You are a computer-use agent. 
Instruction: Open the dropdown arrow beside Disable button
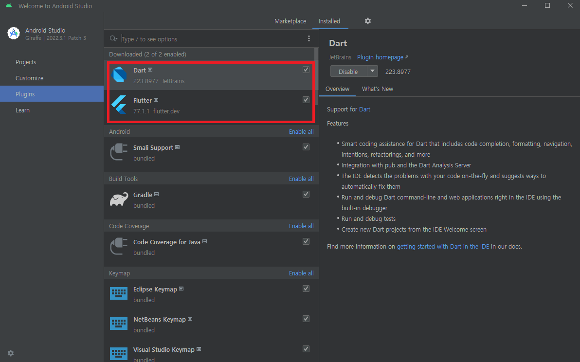(373, 71)
